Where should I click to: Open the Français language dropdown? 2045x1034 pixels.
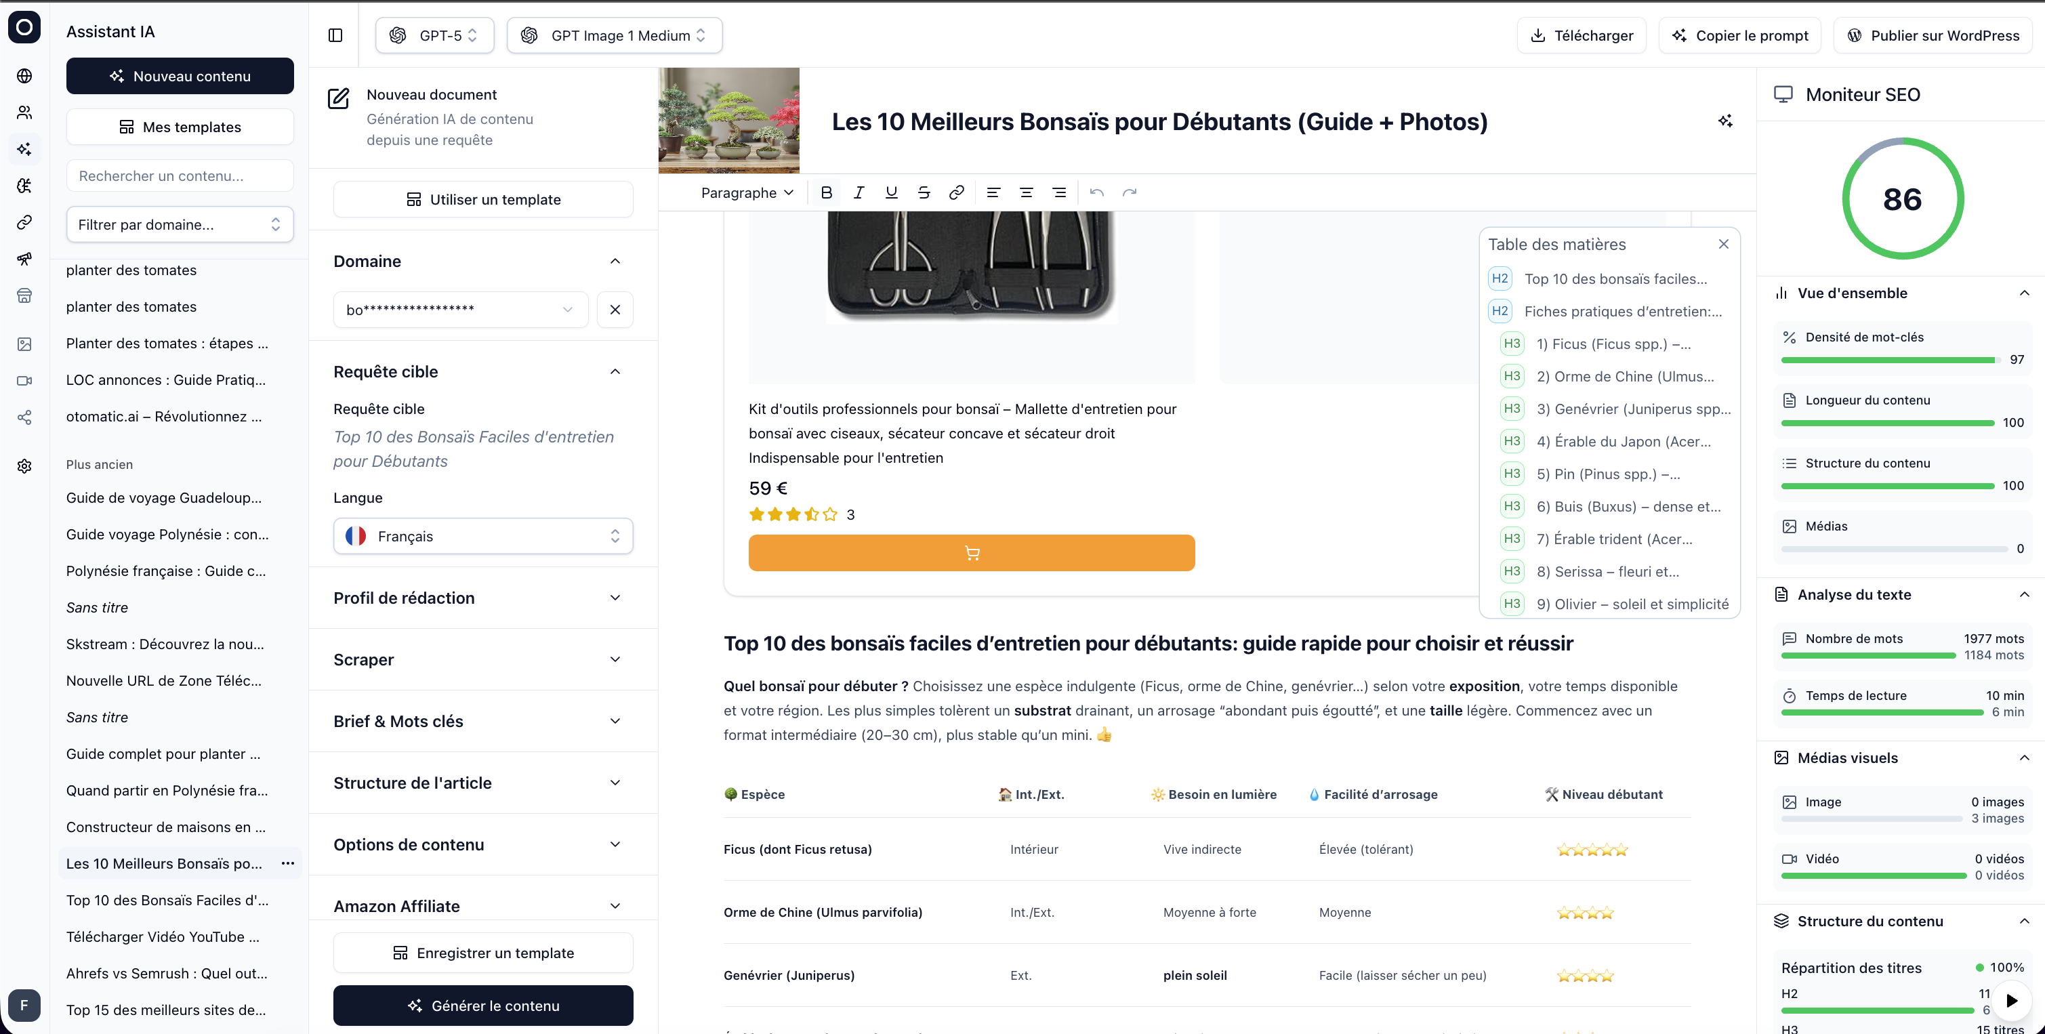tap(482, 536)
